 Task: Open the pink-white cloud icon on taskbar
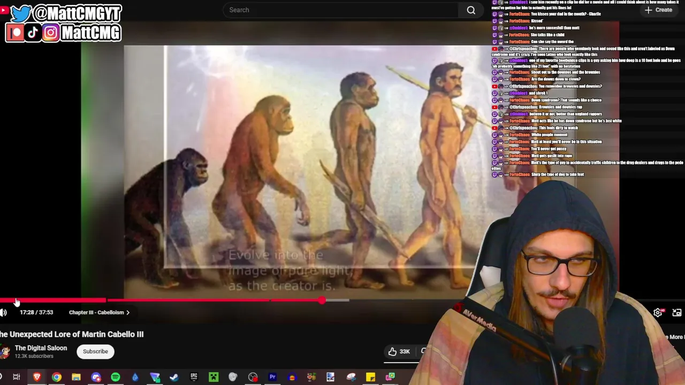click(351, 378)
